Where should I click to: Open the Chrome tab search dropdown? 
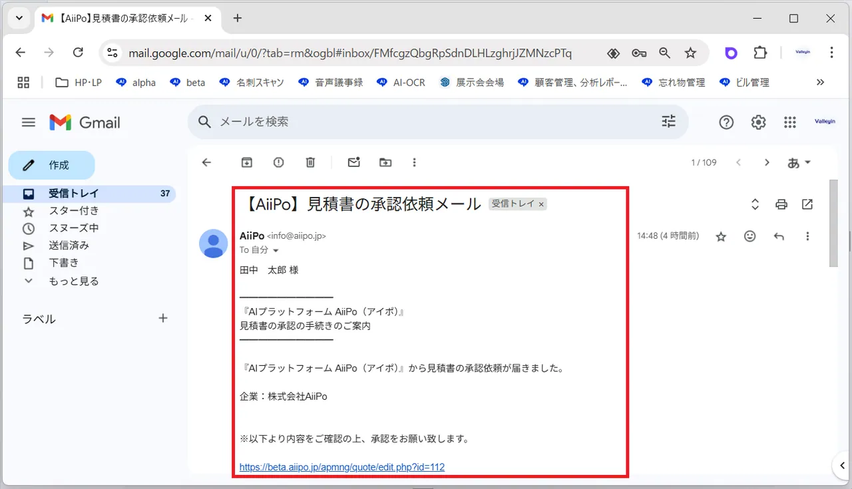coord(19,18)
